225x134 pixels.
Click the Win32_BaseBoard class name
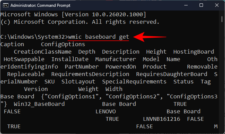(39, 104)
